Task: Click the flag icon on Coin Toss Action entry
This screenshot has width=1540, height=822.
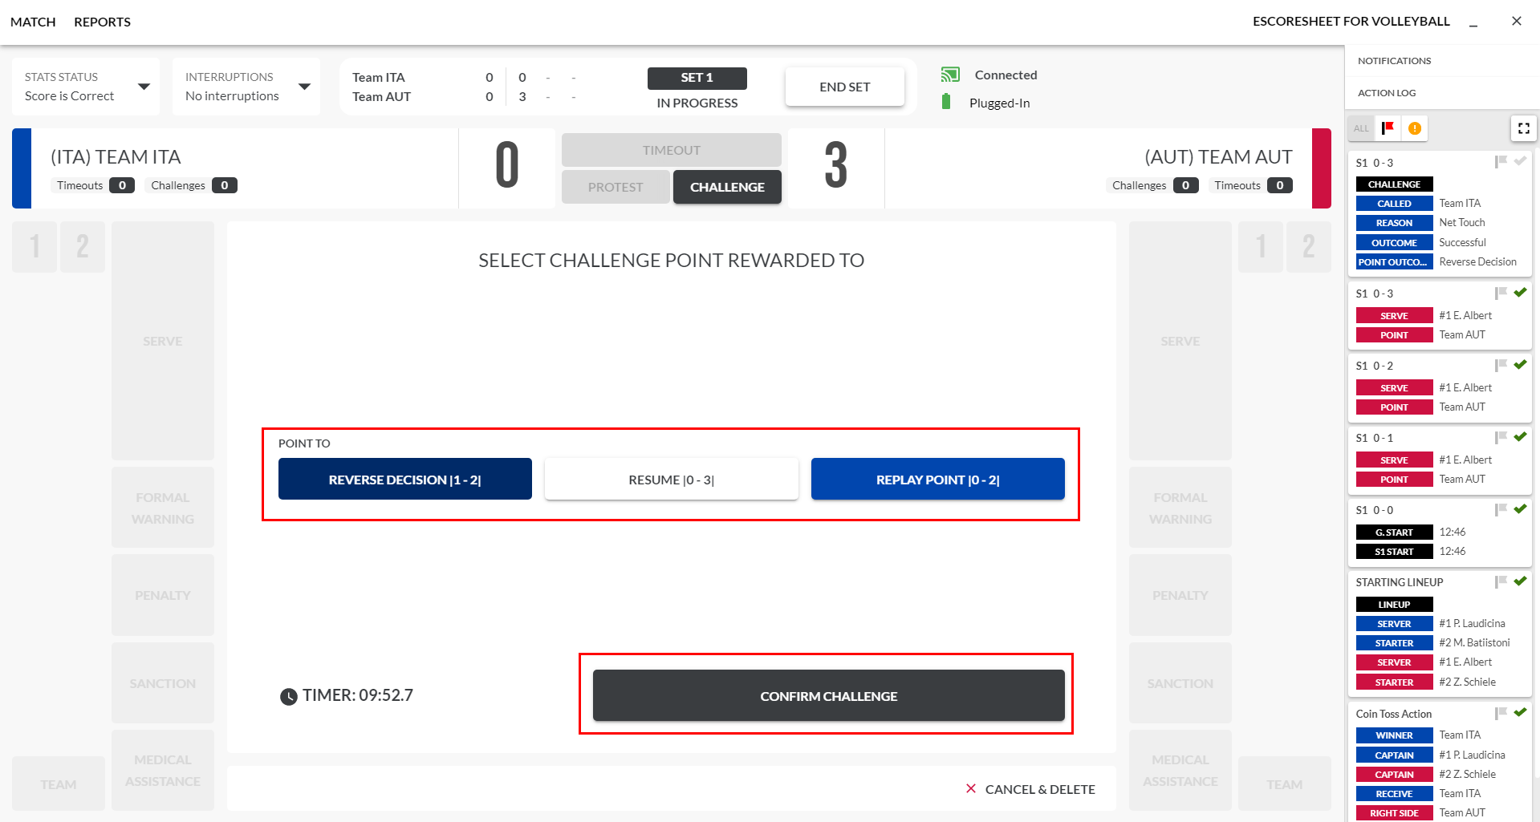Action: point(1501,713)
